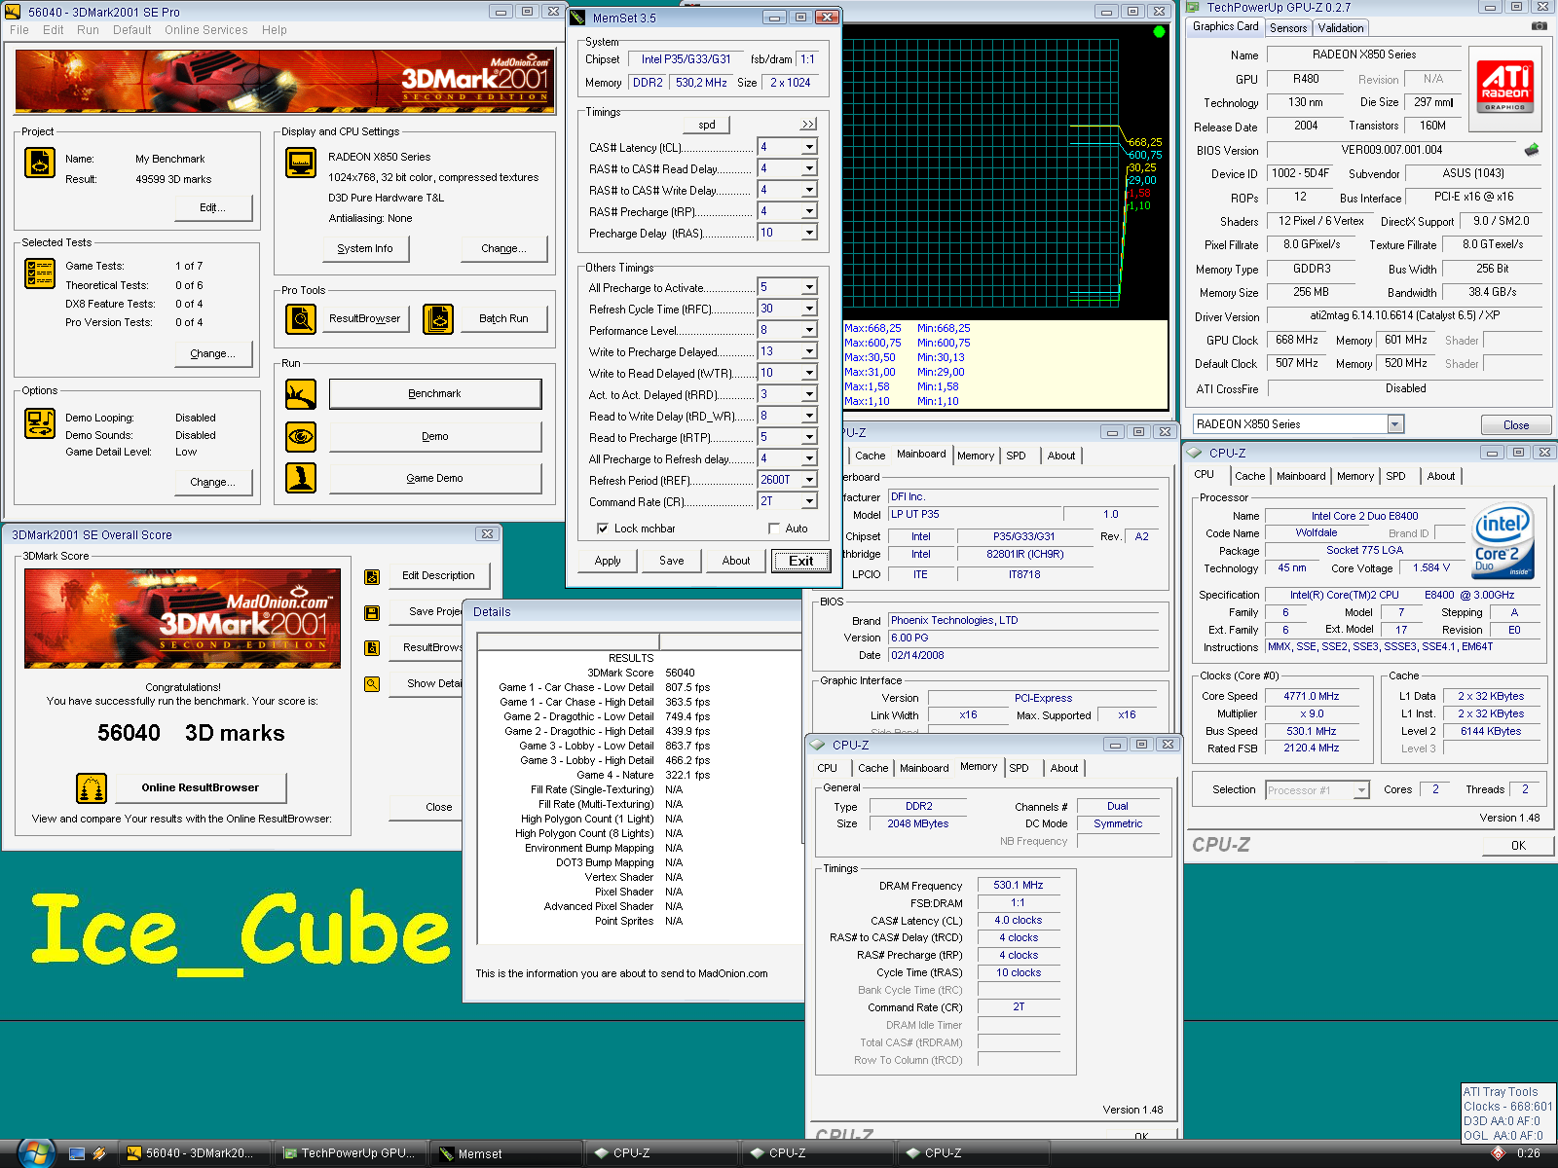Viewport: 1558px width, 1168px height.
Task: Open the Processor #1 selection dropdown
Action: pyautogui.click(x=1361, y=790)
